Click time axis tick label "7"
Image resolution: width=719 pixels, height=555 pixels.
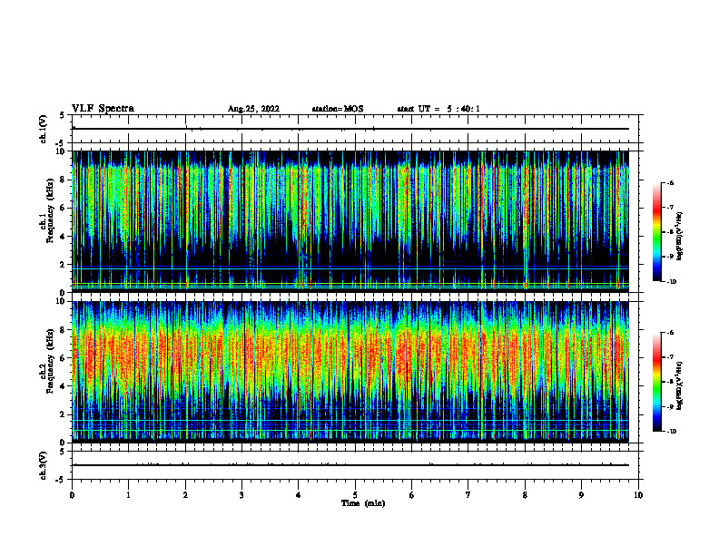coord(468,495)
